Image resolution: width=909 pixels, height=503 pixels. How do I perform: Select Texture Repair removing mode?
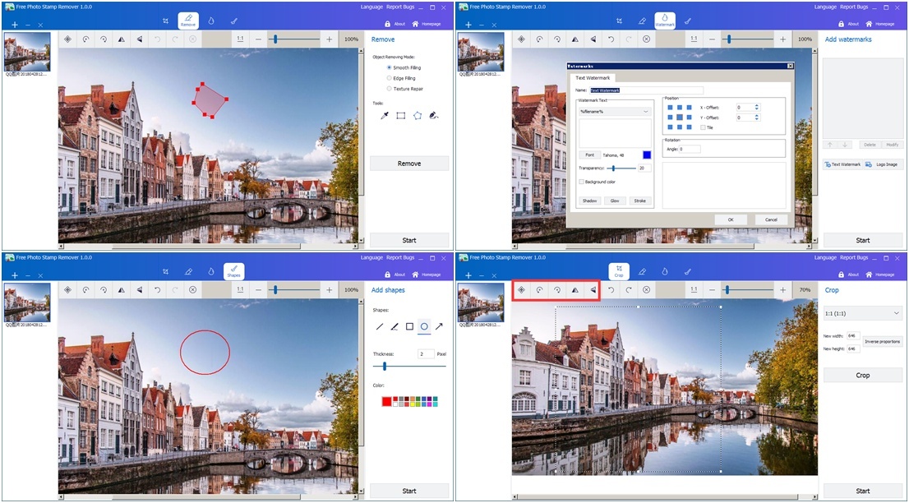pyautogui.click(x=389, y=89)
